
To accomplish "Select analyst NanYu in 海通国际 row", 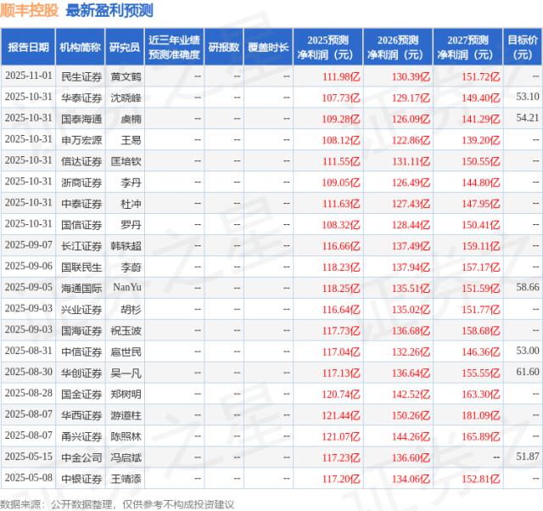I will pyautogui.click(x=124, y=288).
